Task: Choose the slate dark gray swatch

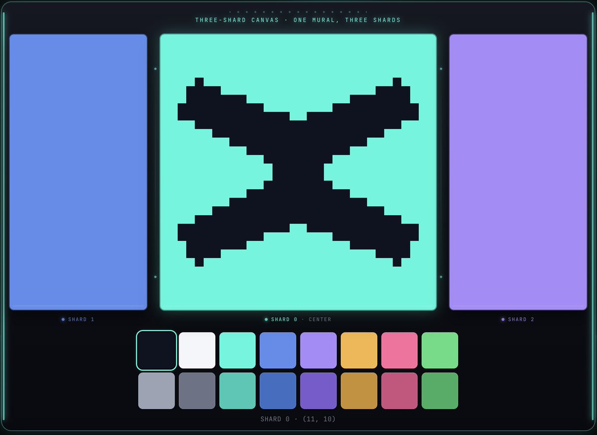Action: [x=197, y=391]
